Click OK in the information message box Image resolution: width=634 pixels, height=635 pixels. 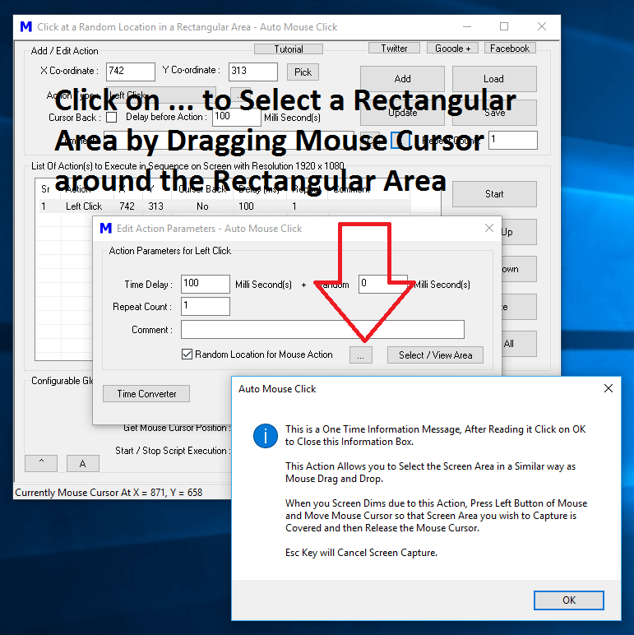(568, 600)
